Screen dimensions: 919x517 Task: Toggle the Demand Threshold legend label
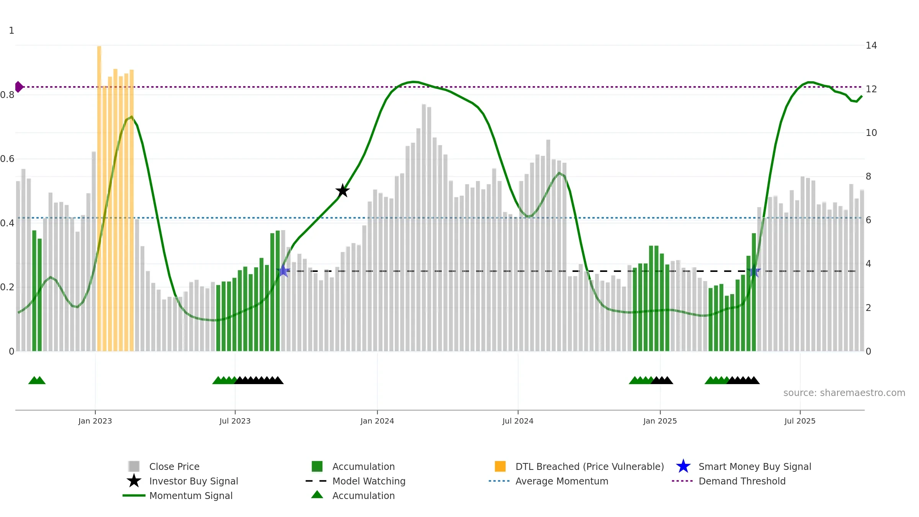[742, 481]
